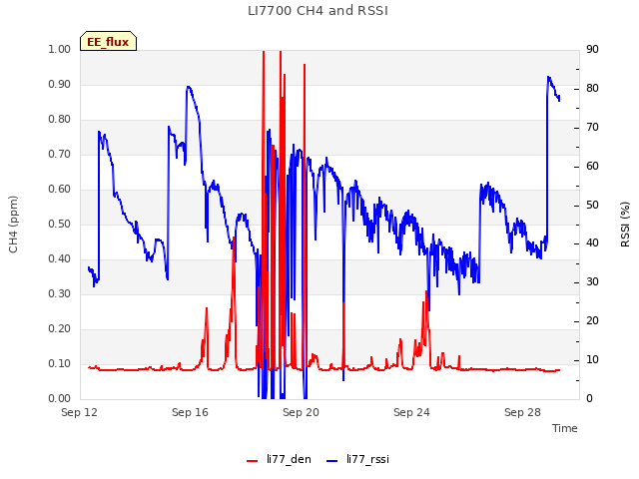
Task: Click the 60 right axis value
Action: click(x=592, y=167)
